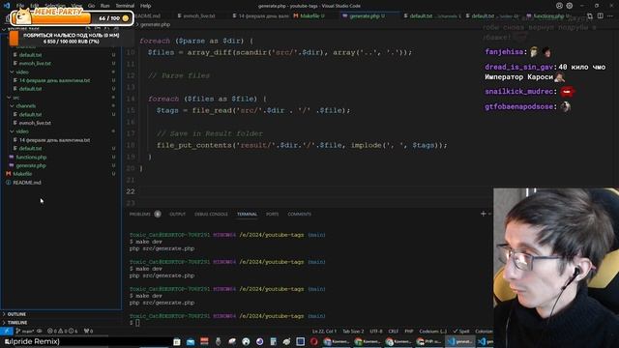Click the Codeium status bar item
Screen dimensions: 619x348
(x=432, y=331)
